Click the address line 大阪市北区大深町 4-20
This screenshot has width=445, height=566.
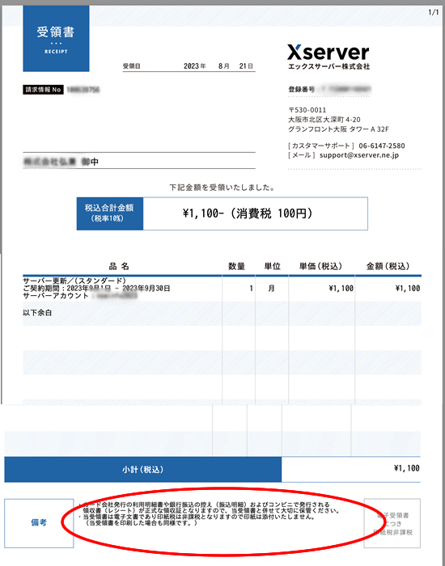[x=324, y=120]
